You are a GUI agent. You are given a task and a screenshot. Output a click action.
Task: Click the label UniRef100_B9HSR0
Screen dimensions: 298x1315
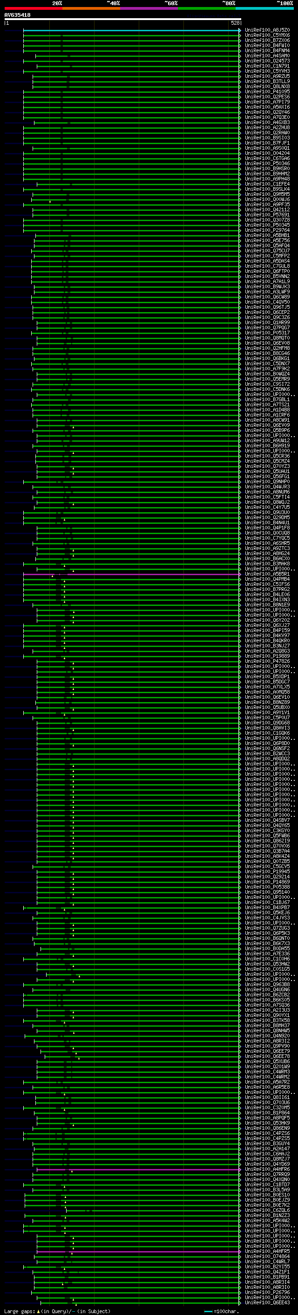(267, 168)
